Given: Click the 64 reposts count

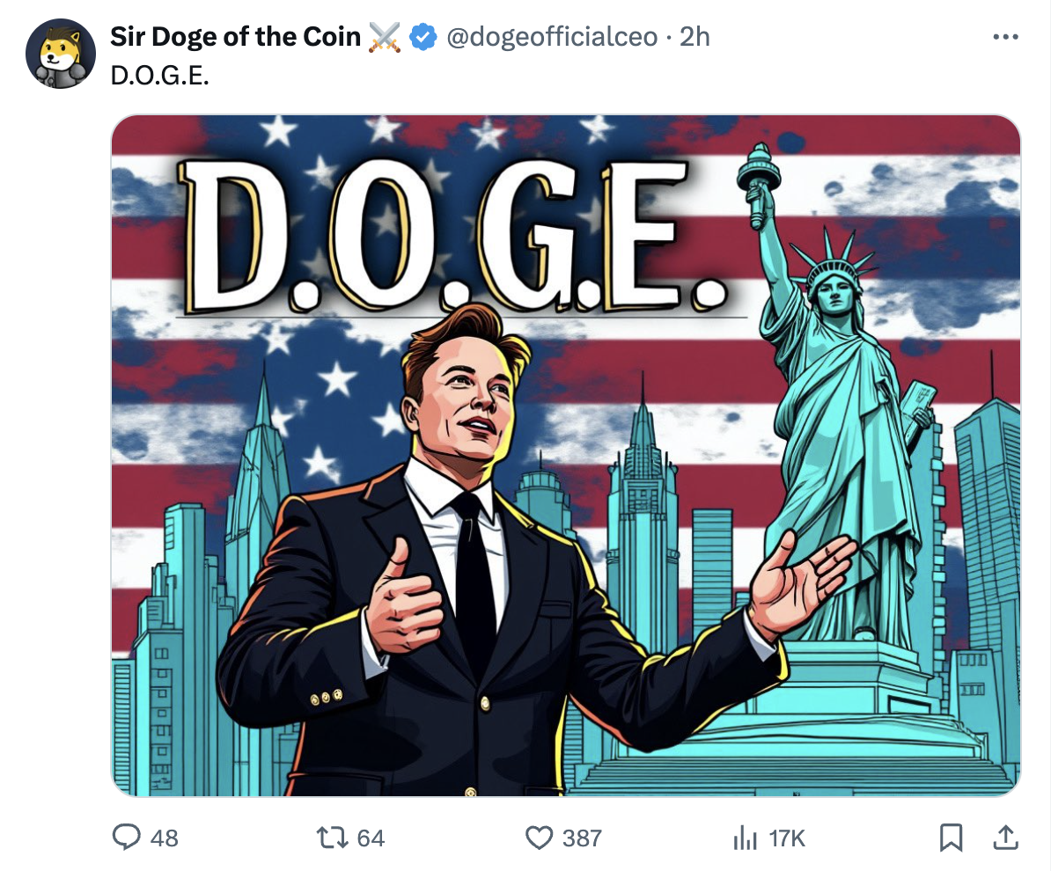Looking at the screenshot, I should [x=371, y=838].
